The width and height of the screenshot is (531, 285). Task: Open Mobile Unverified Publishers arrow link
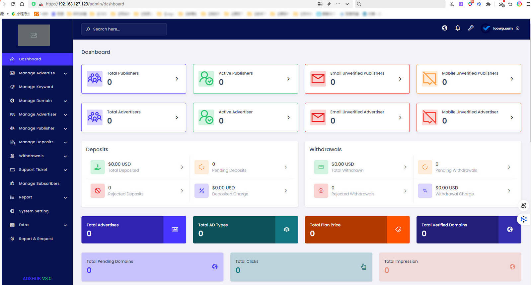coord(512,79)
